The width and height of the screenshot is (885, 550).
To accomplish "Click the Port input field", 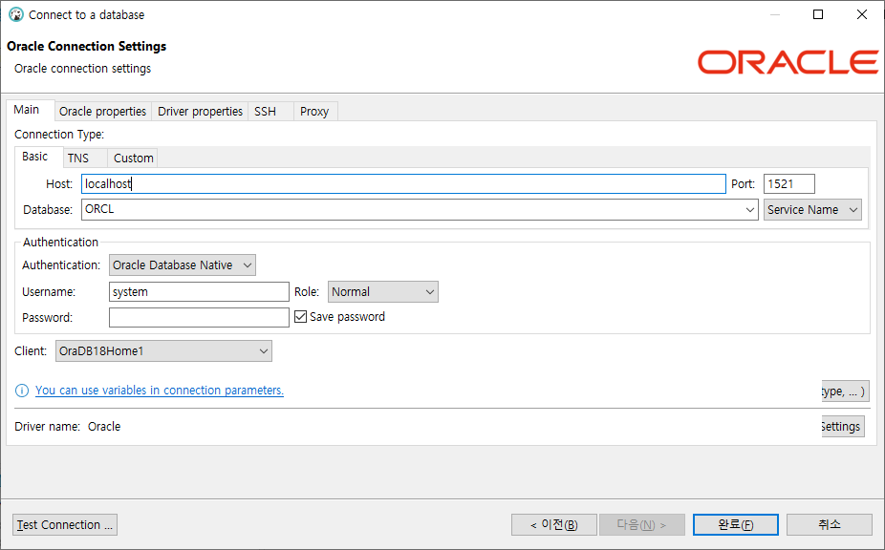I will click(x=789, y=184).
